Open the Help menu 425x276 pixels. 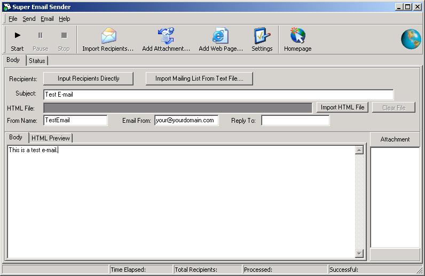(x=64, y=19)
